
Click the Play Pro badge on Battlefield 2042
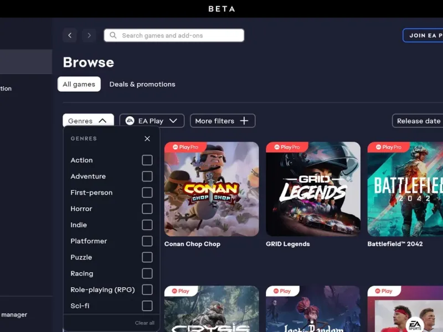(389, 147)
